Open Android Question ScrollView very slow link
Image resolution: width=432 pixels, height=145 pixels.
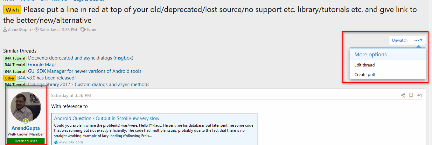[x=107, y=118]
